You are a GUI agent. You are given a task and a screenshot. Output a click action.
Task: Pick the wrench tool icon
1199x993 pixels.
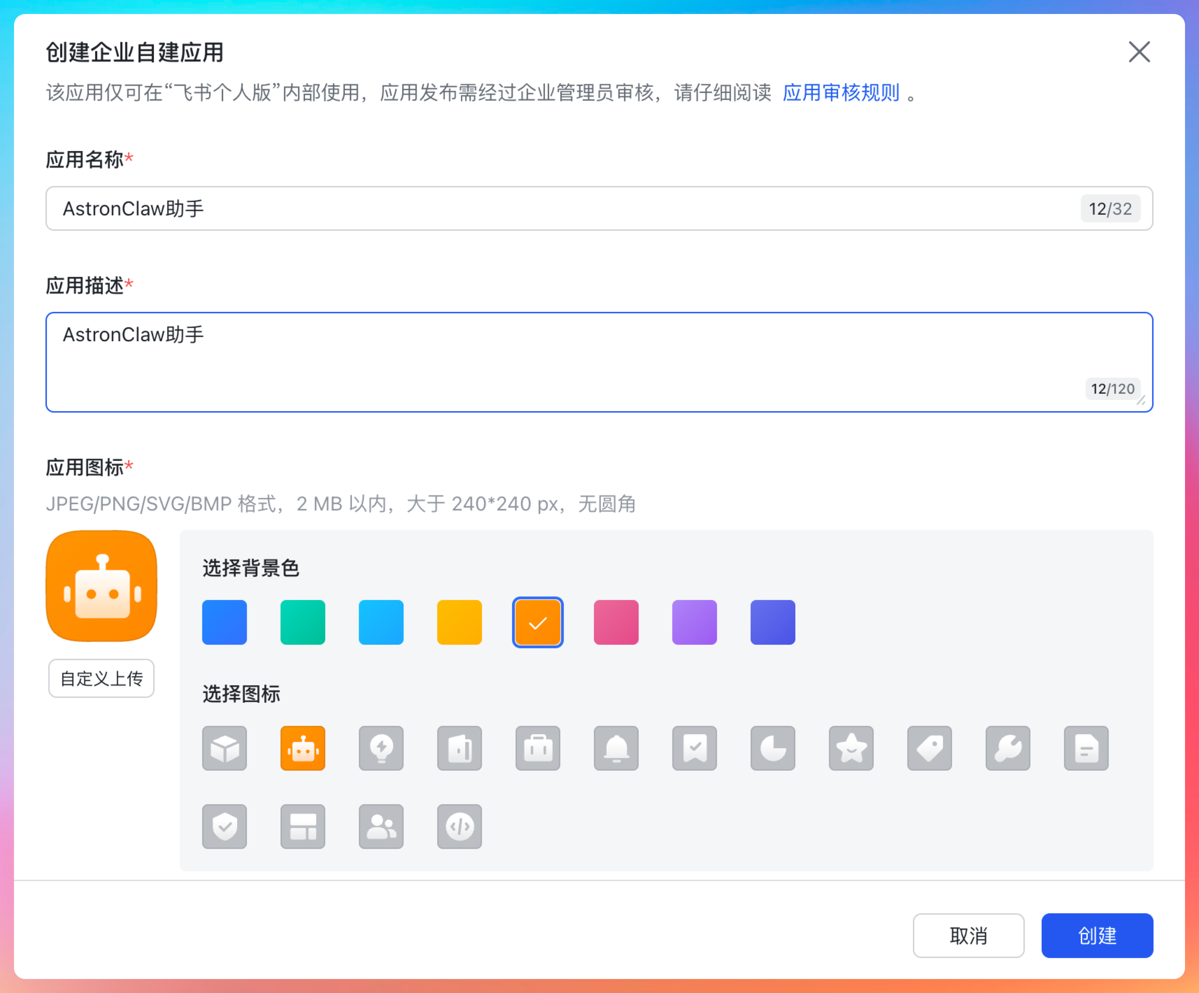click(x=1008, y=748)
